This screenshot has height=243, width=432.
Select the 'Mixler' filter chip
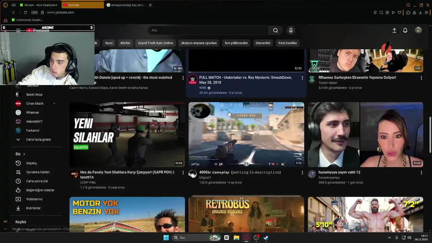pyautogui.click(x=125, y=43)
